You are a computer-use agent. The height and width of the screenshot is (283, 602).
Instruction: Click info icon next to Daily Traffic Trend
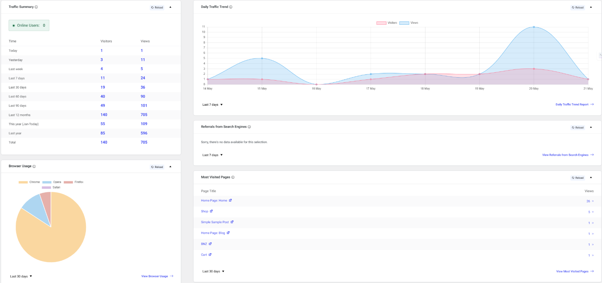[x=231, y=7]
